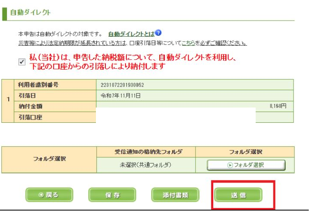Click the blue help icon beside 自動ダイレクトとは
The image size is (310, 220).
[158, 33]
